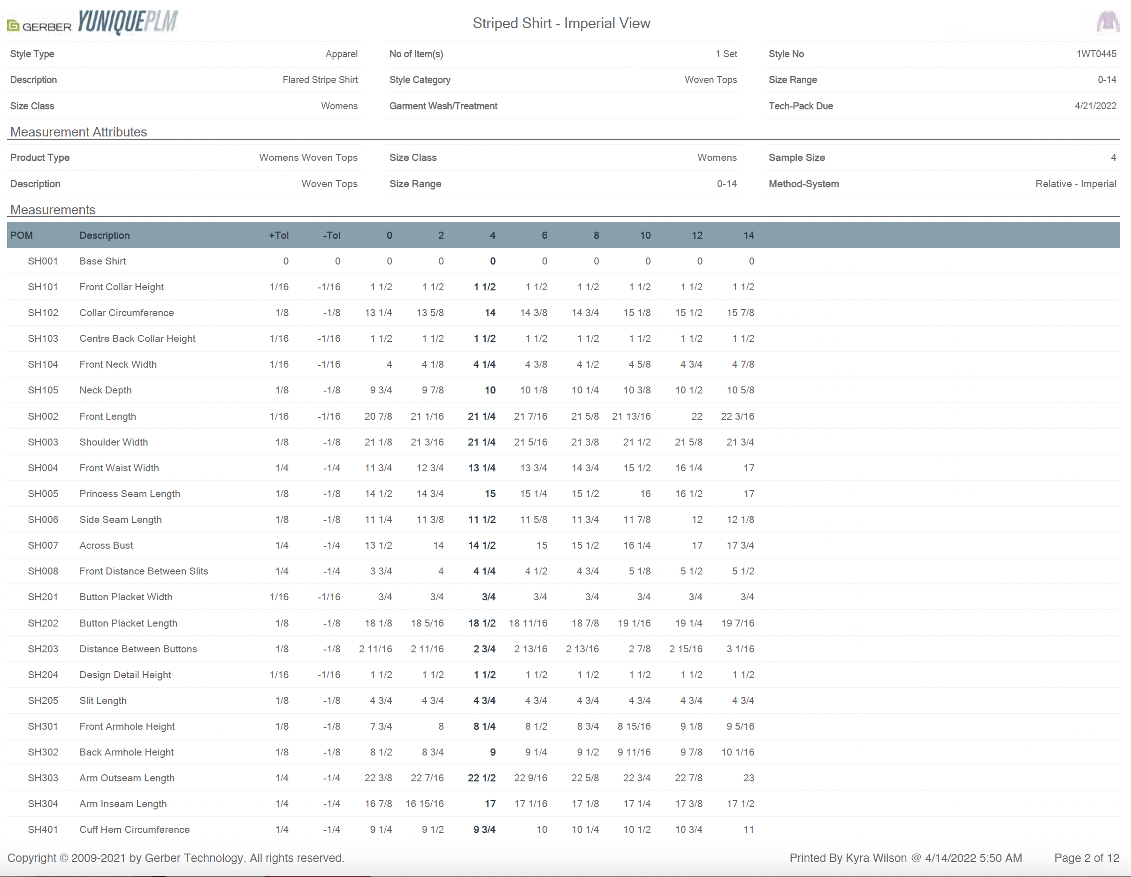Select the size 14 column header
Viewport: 1131px width, 877px height.
[749, 235]
